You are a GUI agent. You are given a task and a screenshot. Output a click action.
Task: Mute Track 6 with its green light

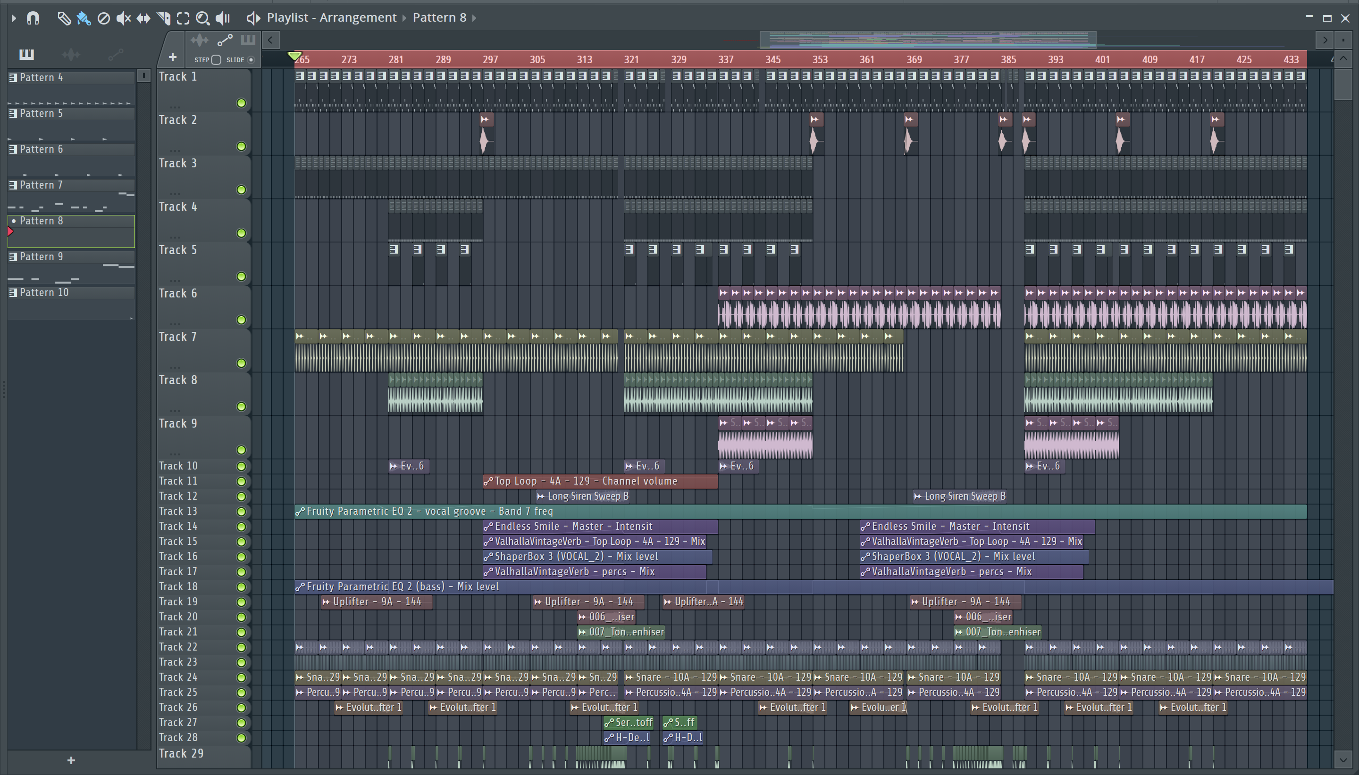pos(241,320)
